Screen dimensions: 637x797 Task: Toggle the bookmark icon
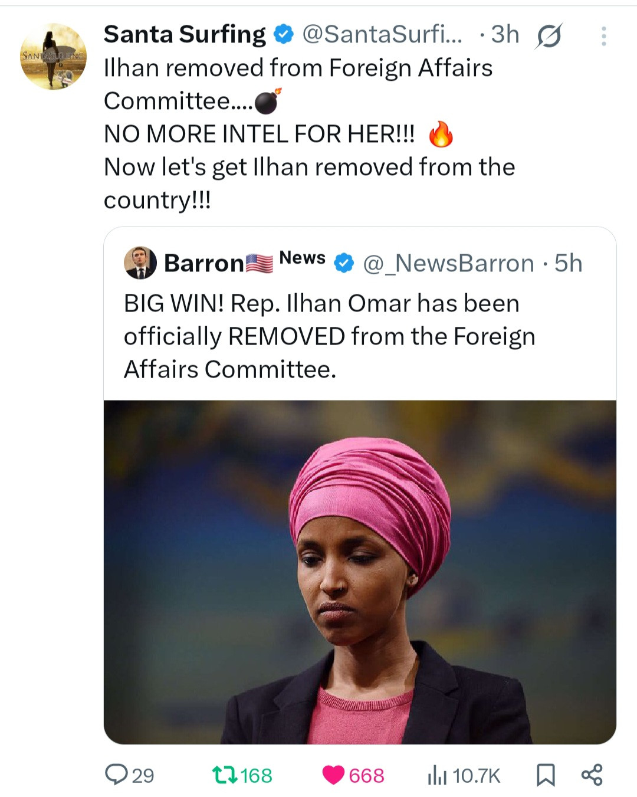coord(546,775)
